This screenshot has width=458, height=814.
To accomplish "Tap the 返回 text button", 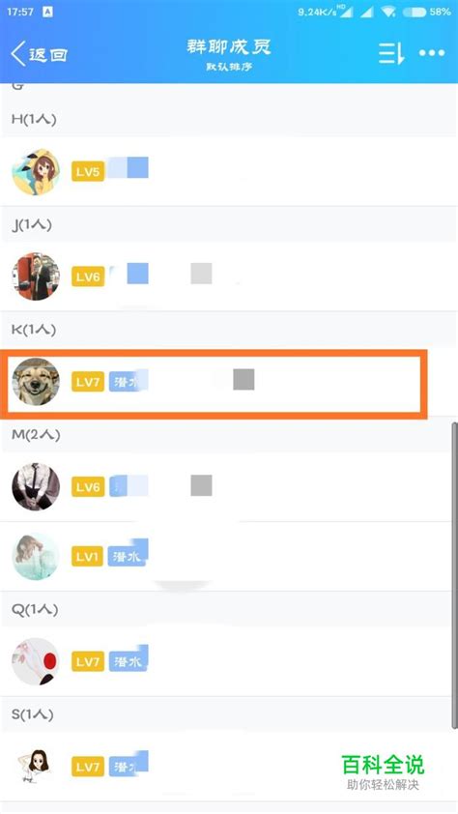I will [47, 54].
